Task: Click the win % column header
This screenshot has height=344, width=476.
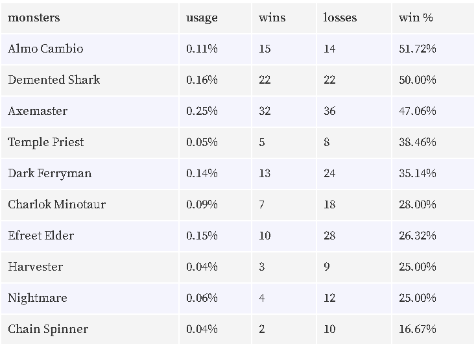Action: click(x=416, y=18)
